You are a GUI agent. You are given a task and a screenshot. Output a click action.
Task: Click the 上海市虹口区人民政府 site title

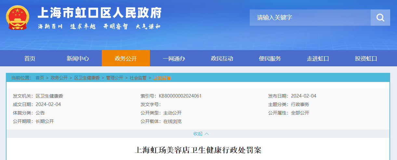pos(99,13)
